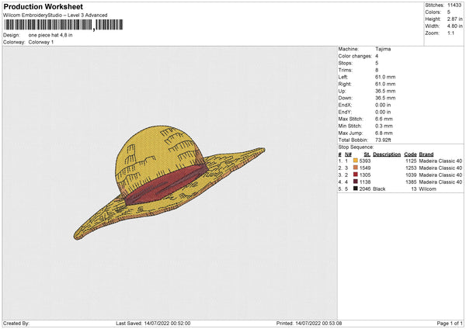Viewport: 466px width, 329px height.
Task: Click the Stop Sequence heading
Action: coord(356,147)
